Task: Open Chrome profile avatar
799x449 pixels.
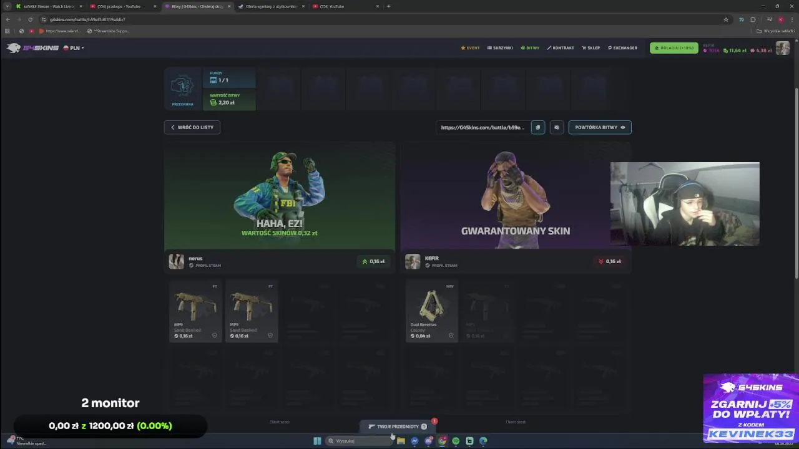Action: [x=780, y=19]
